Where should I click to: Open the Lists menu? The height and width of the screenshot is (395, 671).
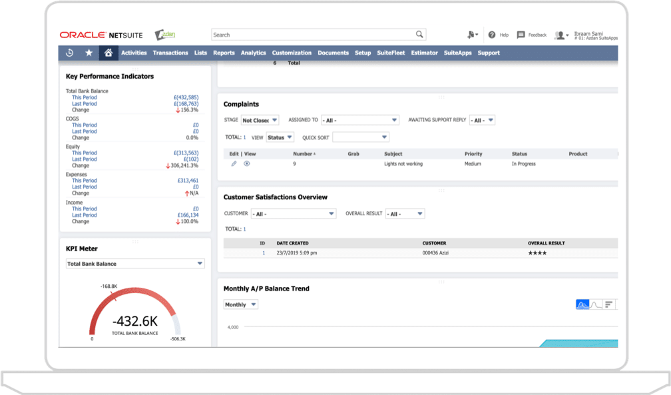point(200,53)
